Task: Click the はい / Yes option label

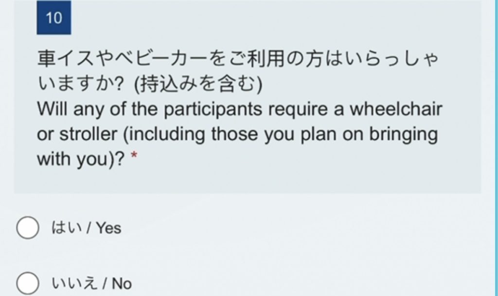Action: pos(86,228)
